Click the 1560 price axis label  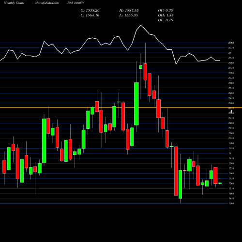click(231, 183)
